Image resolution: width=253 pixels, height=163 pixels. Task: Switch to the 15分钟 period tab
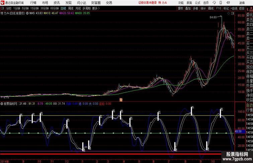click(x=34, y=8)
